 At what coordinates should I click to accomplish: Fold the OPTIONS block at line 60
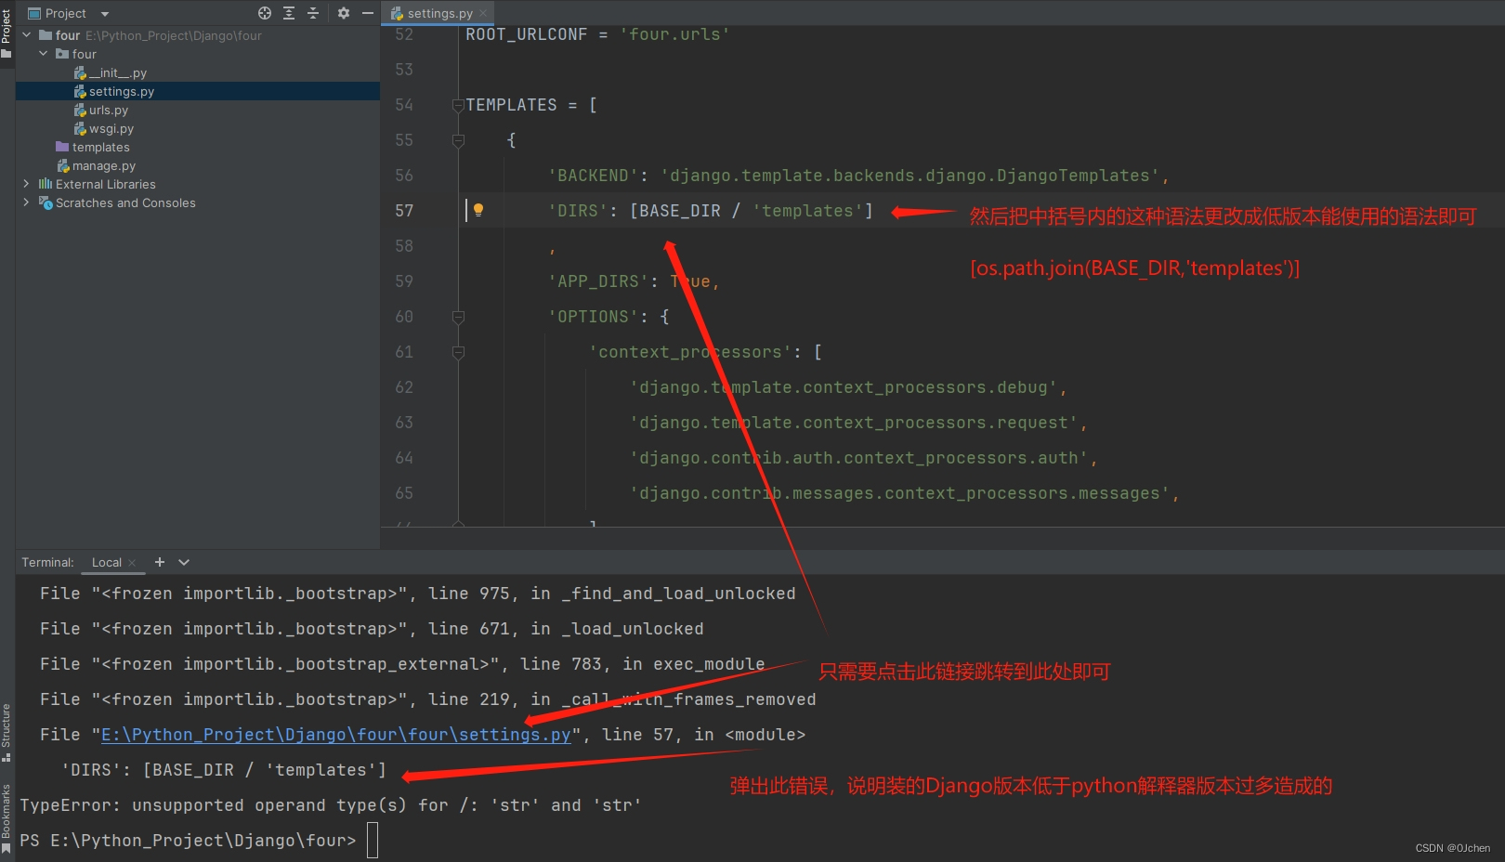tap(458, 318)
